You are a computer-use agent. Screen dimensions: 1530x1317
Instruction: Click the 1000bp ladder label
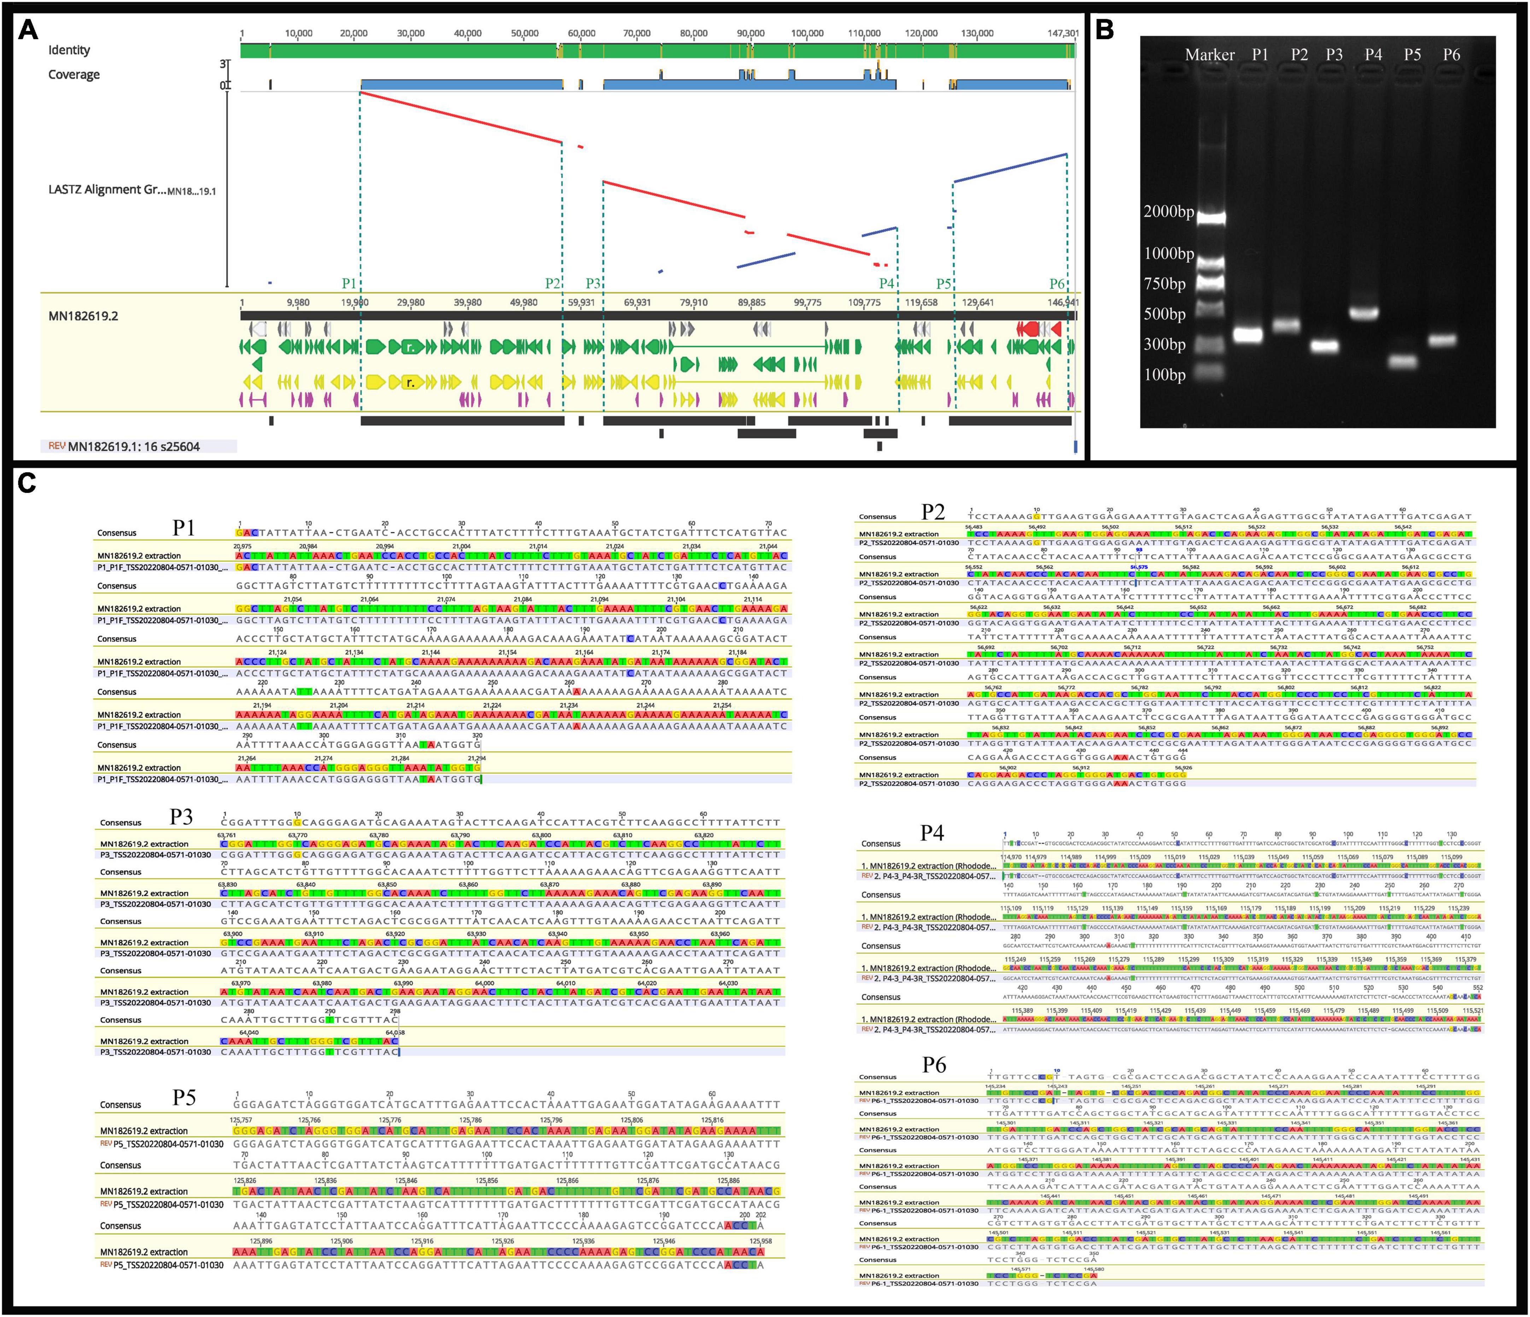point(1169,254)
